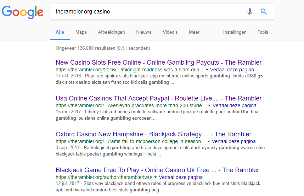Image resolution: width=304 pixels, height=196 pixels.
Task: Click the Google logo
Action: (22, 12)
